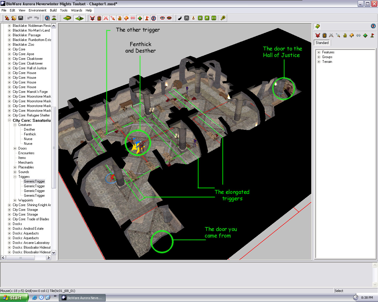Toggle placeables display with table icon
The width and height of the screenshot is (378, 302).
(126, 18)
